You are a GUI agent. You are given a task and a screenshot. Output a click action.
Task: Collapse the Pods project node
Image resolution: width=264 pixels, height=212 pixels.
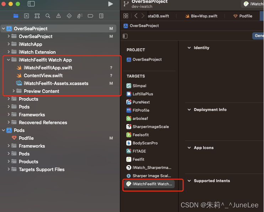[x=3, y=130]
